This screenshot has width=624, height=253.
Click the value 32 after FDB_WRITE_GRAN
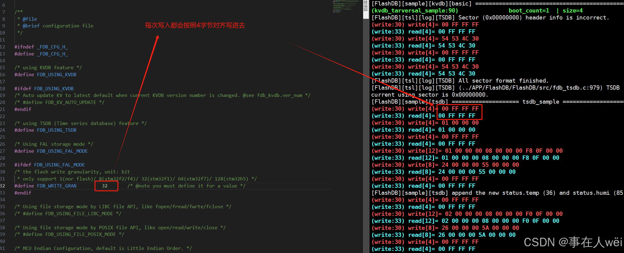tap(105, 186)
